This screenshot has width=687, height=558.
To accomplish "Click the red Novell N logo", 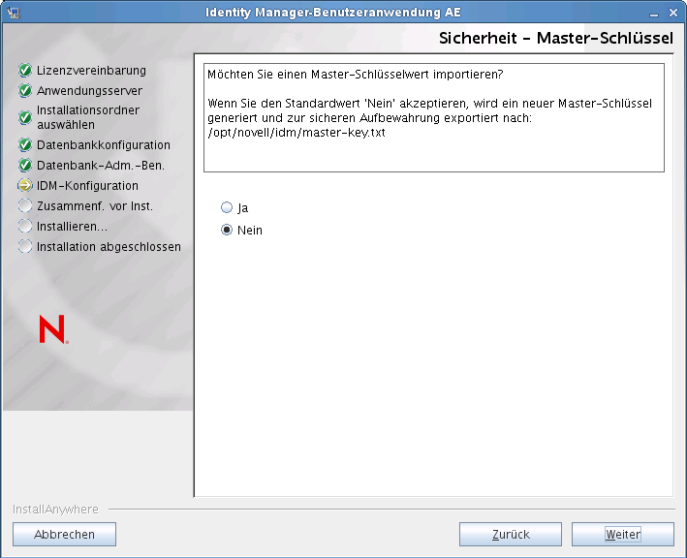I will [53, 329].
